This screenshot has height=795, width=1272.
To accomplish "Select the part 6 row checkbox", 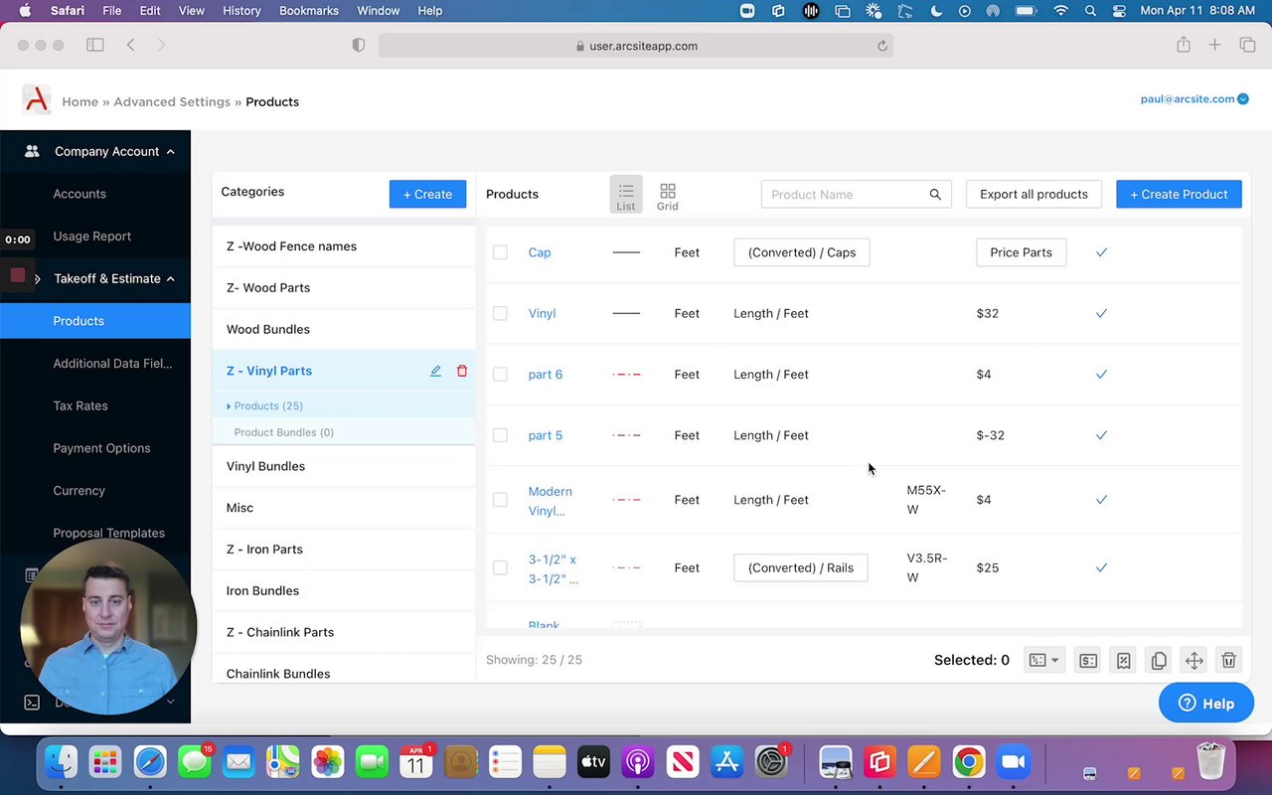I will click(500, 375).
